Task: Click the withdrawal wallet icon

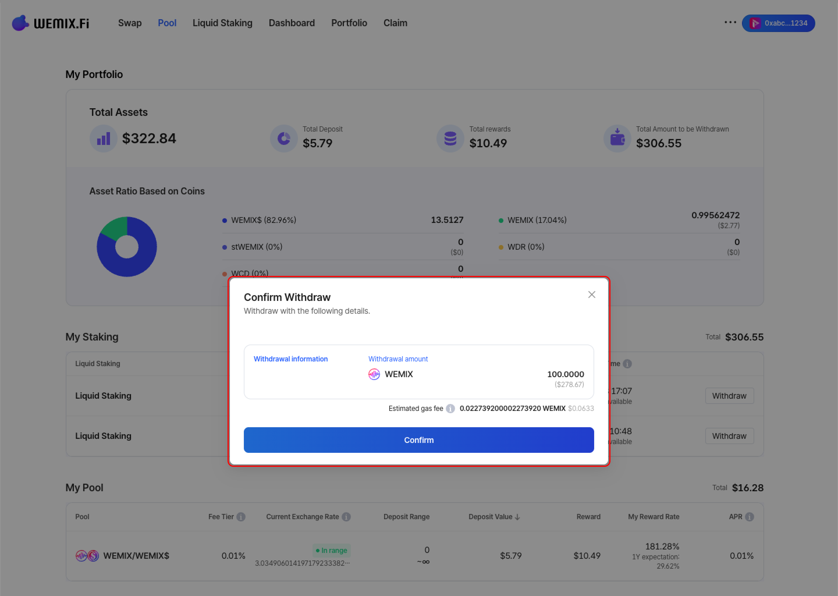Action: [617, 139]
